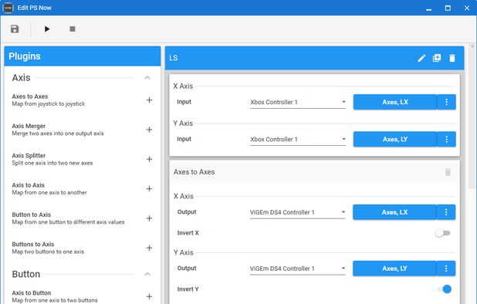Click the input Axes, LY binding button

[395, 139]
